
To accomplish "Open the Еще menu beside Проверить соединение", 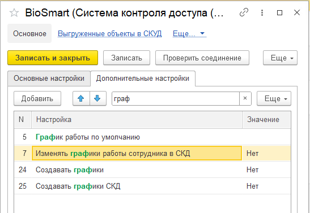I will [x=280, y=58].
